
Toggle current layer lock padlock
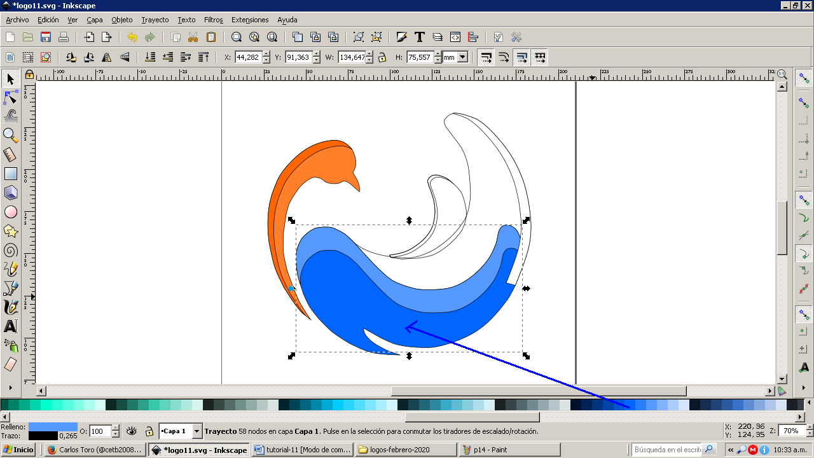[149, 431]
